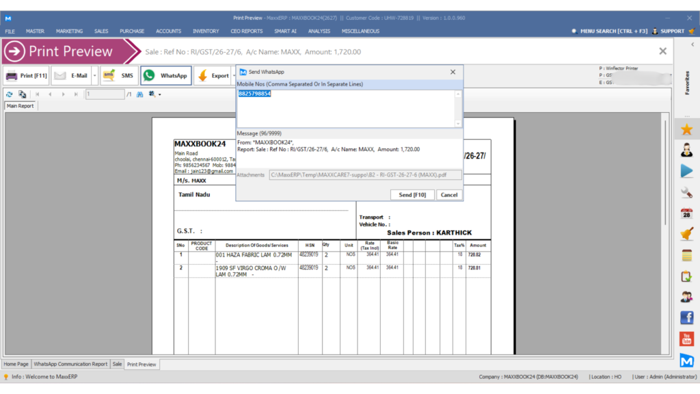Click the page number field
Screen dimensions: 700x394
(105, 94)
